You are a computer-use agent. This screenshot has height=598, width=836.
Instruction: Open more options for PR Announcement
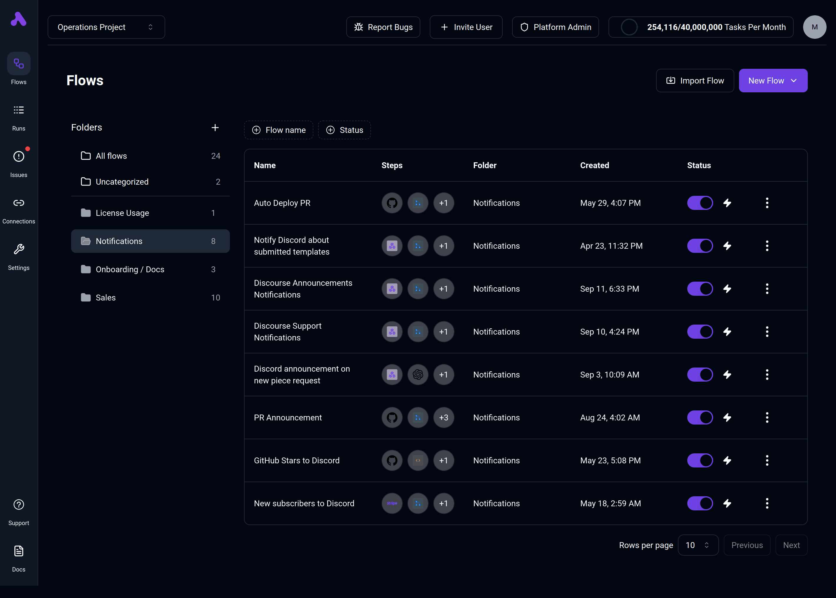pyautogui.click(x=767, y=417)
